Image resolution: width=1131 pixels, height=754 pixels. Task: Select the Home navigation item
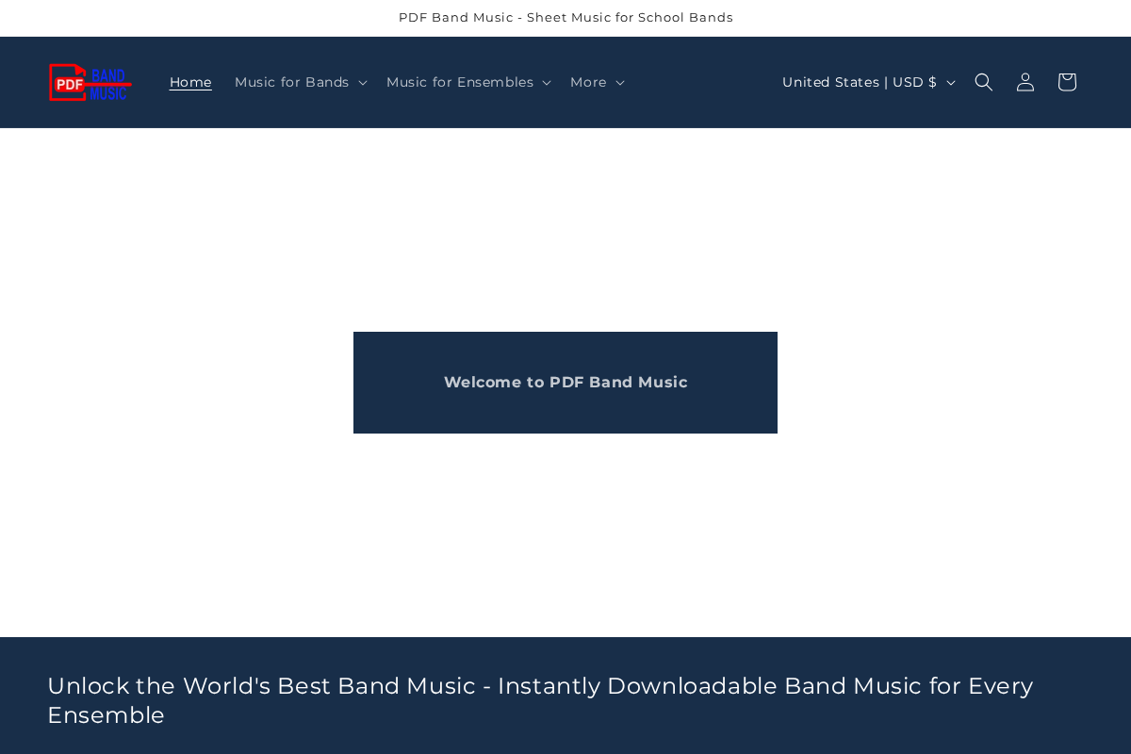click(x=190, y=82)
